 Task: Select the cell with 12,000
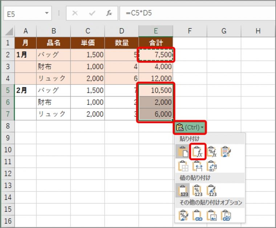[156, 78]
